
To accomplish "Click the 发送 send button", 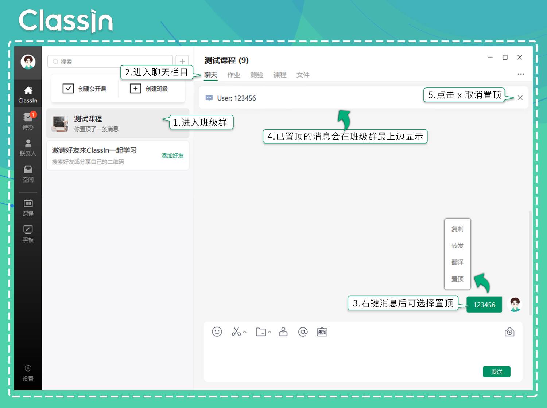I will pos(497,372).
